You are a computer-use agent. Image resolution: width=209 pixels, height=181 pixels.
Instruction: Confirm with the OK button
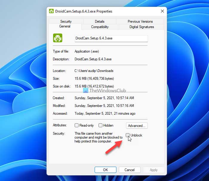pos(105,170)
